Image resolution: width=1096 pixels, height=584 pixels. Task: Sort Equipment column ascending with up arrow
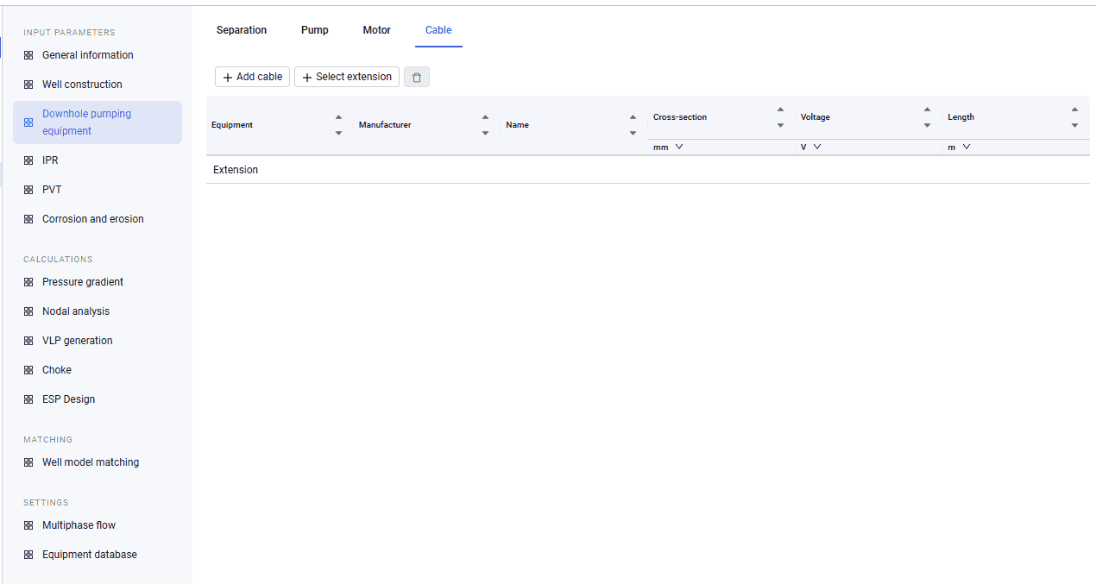(x=338, y=117)
